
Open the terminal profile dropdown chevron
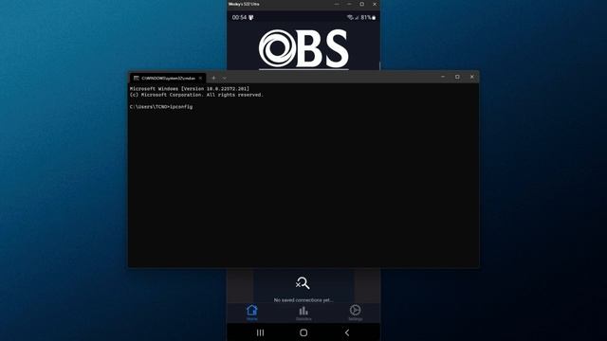(x=225, y=78)
